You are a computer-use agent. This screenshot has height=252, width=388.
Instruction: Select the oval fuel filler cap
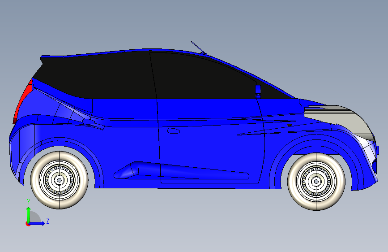click(88, 122)
